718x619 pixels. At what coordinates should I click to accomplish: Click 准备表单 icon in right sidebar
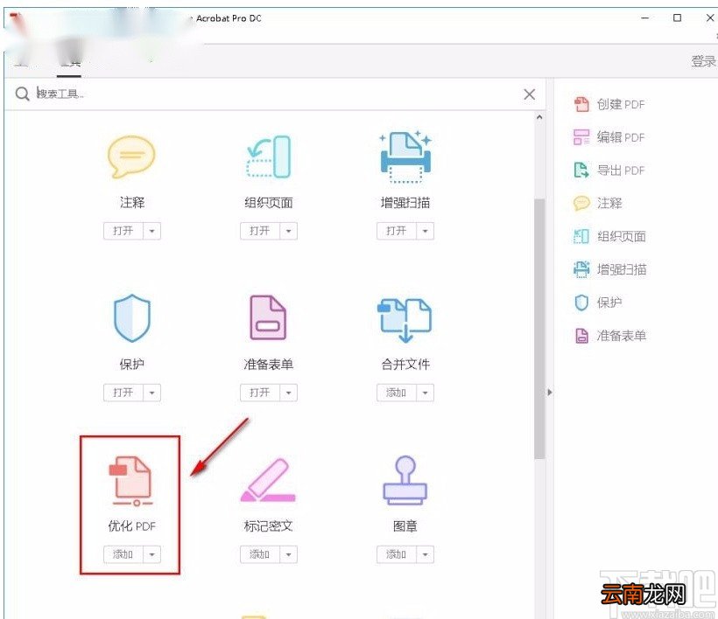(581, 336)
